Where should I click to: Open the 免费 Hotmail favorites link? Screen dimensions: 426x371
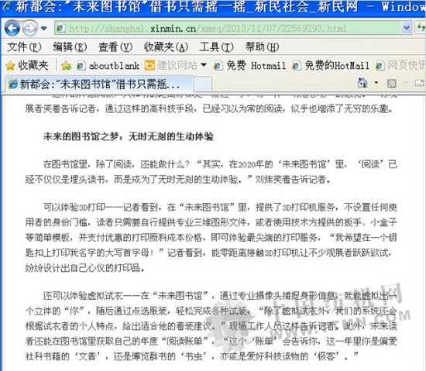pos(250,66)
